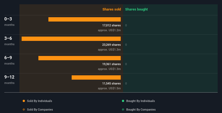Click the 0–3 months orange bar
222x113 pixels.
(85, 19)
